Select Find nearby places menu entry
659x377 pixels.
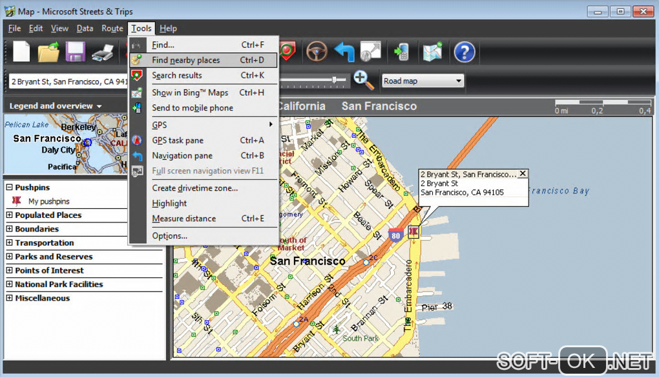(204, 60)
